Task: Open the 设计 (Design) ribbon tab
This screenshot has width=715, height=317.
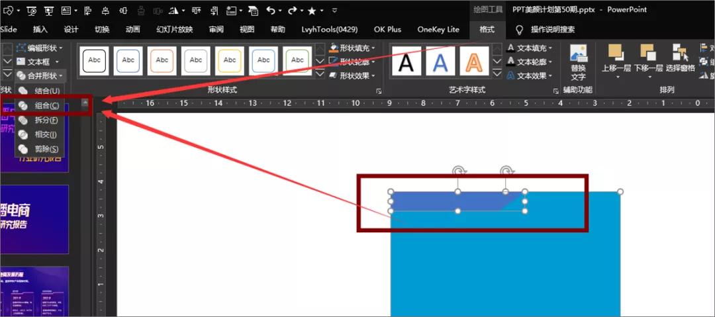Action: pyautogui.click(x=71, y=30)
